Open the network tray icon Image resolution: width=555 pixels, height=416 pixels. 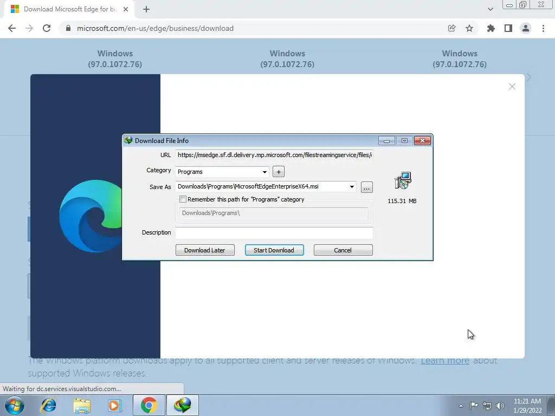coord(487,406)
